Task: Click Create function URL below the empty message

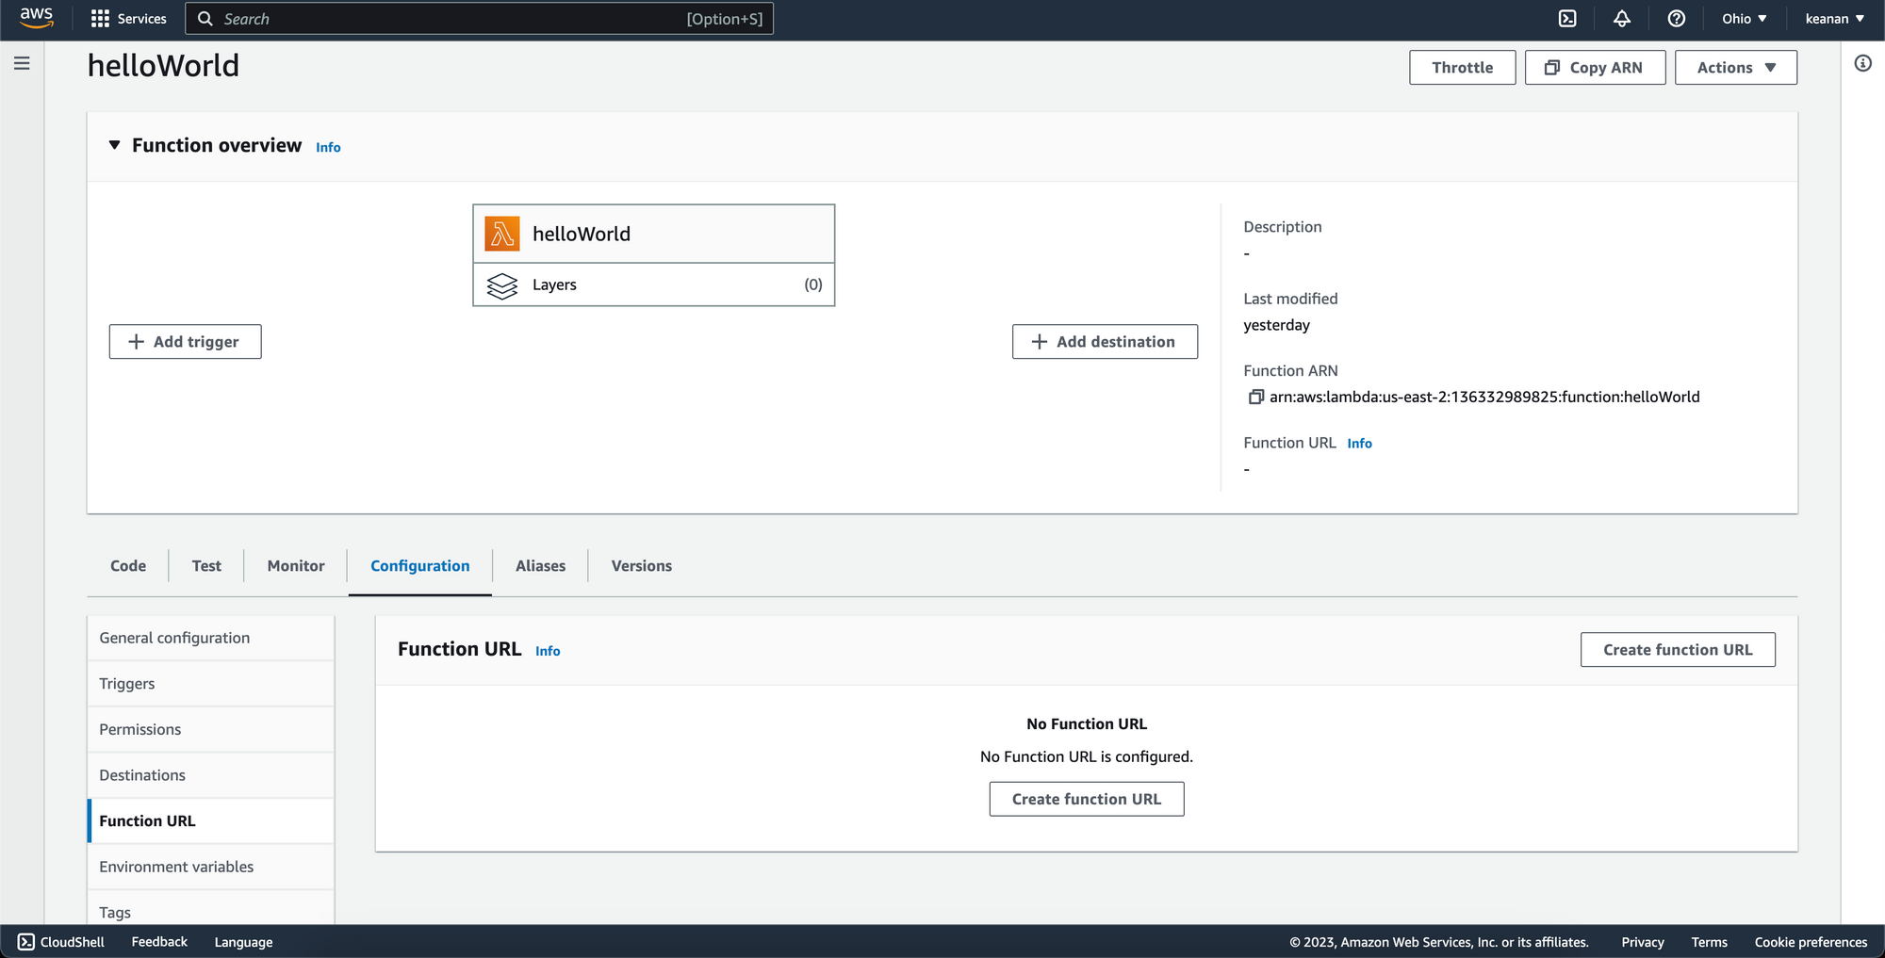Action: tap(1087, 799)
